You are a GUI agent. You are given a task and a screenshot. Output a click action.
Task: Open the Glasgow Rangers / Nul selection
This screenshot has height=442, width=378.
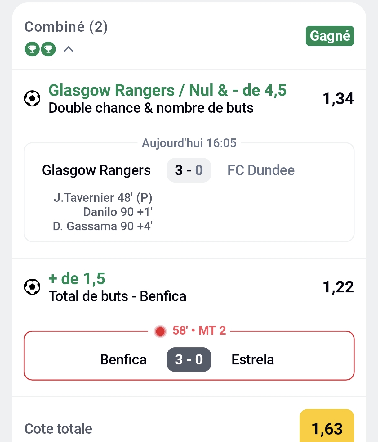tap(167, 91)
